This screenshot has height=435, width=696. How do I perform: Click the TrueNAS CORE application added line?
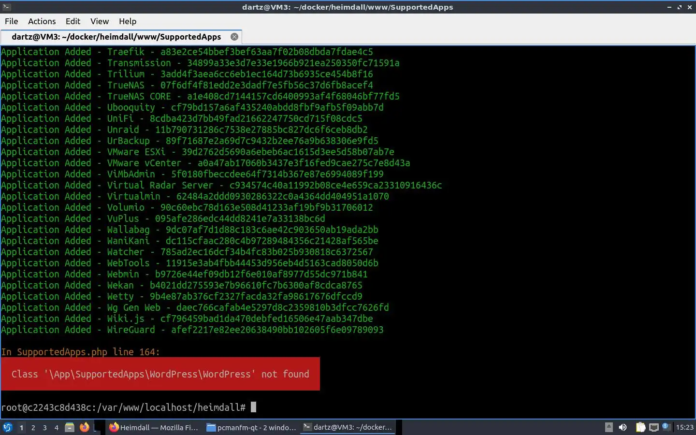[x=200, y=96]
